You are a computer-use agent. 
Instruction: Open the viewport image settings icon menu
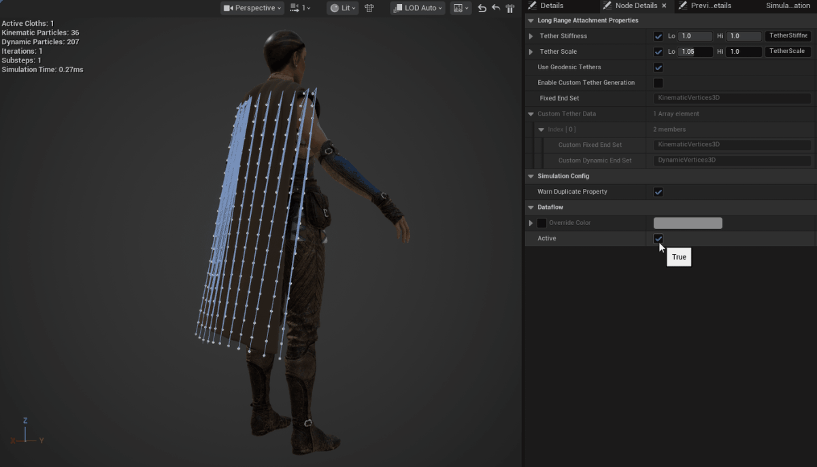click(x=461, y=8)
